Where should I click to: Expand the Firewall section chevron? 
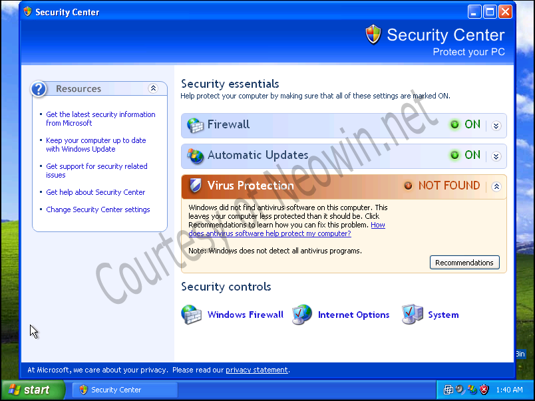point(496,126)
